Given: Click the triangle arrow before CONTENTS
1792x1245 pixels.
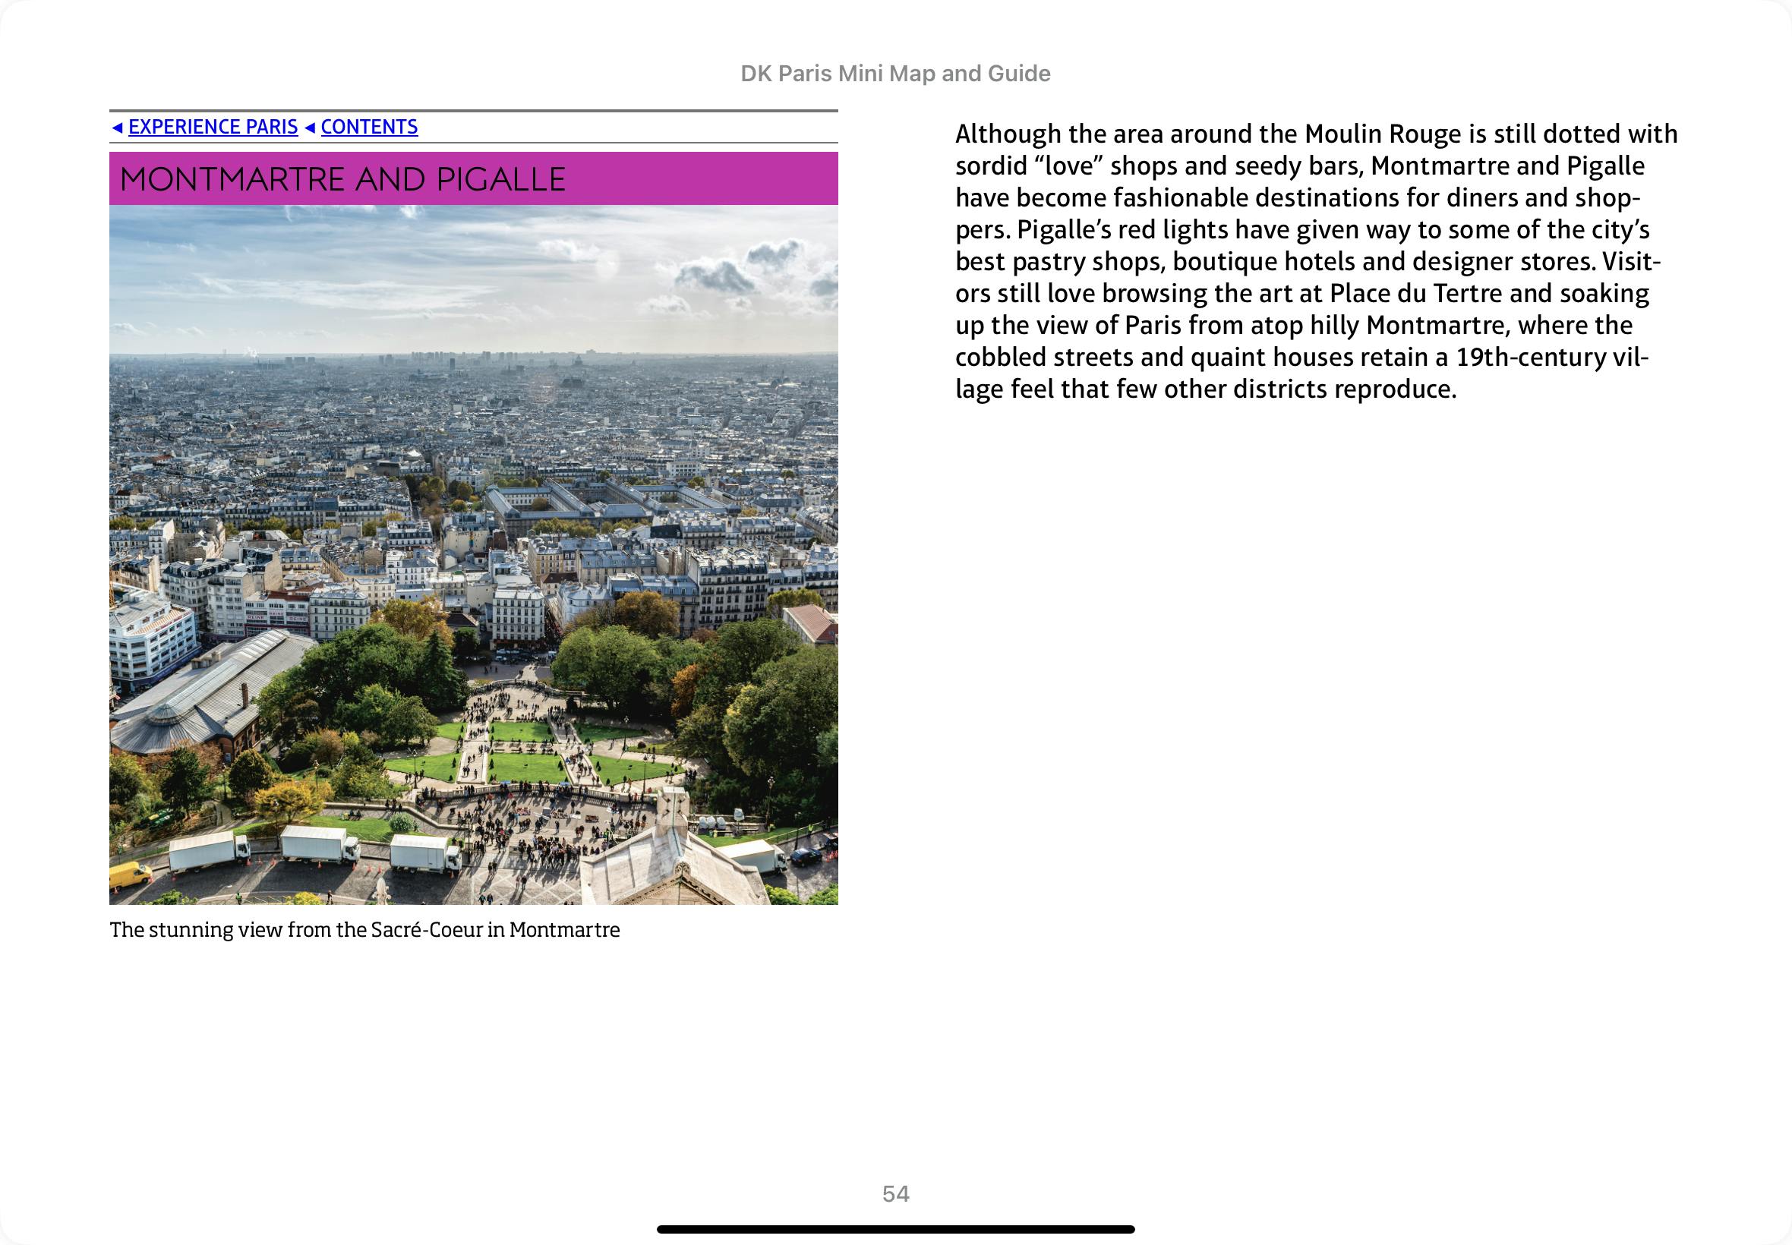Looking at the screenshot, I should [x=310, y=127].
